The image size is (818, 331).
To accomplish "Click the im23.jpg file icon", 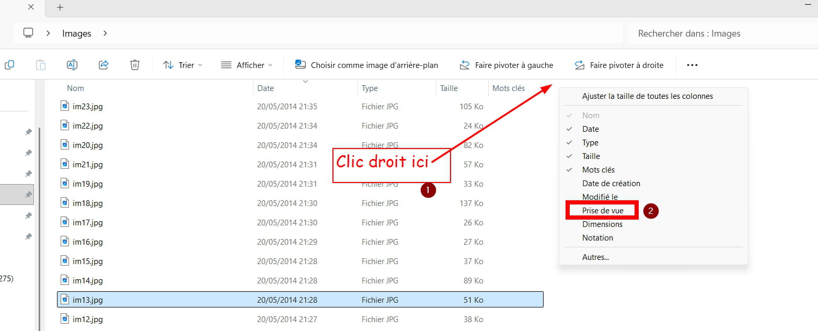I will coord(65,106).
